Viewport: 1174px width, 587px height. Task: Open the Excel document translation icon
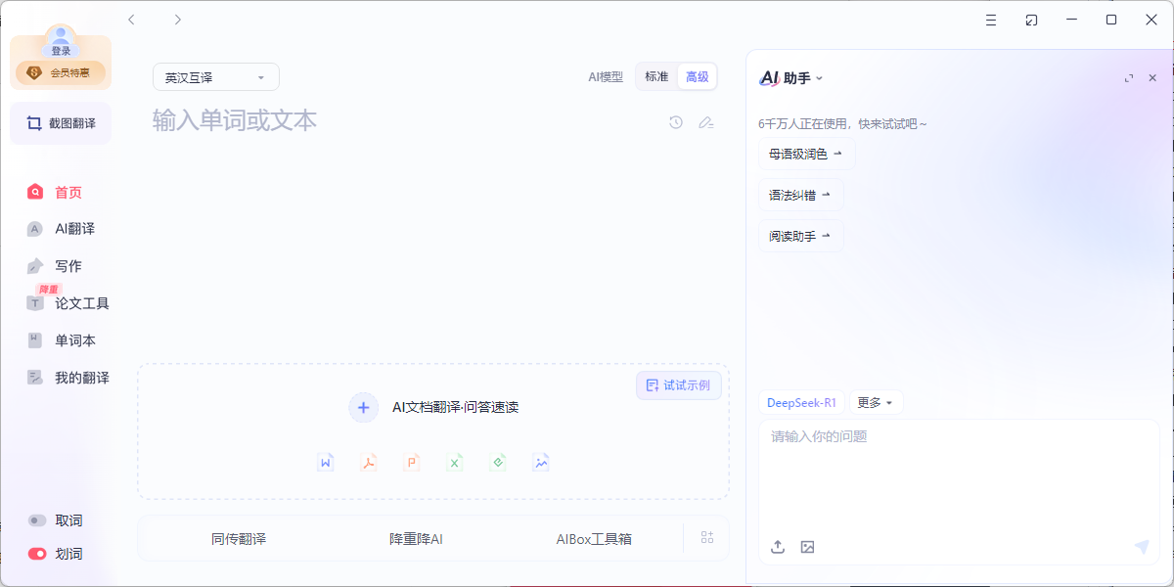click(454, 462)
